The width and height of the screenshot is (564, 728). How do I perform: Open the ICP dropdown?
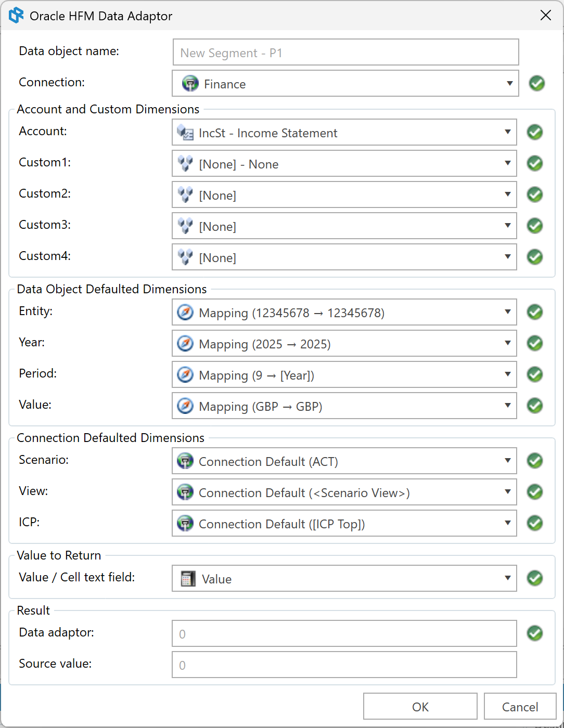(508, 523)
